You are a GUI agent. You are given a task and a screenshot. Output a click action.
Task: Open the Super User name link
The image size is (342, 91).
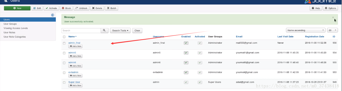click(x=74, y=82)
